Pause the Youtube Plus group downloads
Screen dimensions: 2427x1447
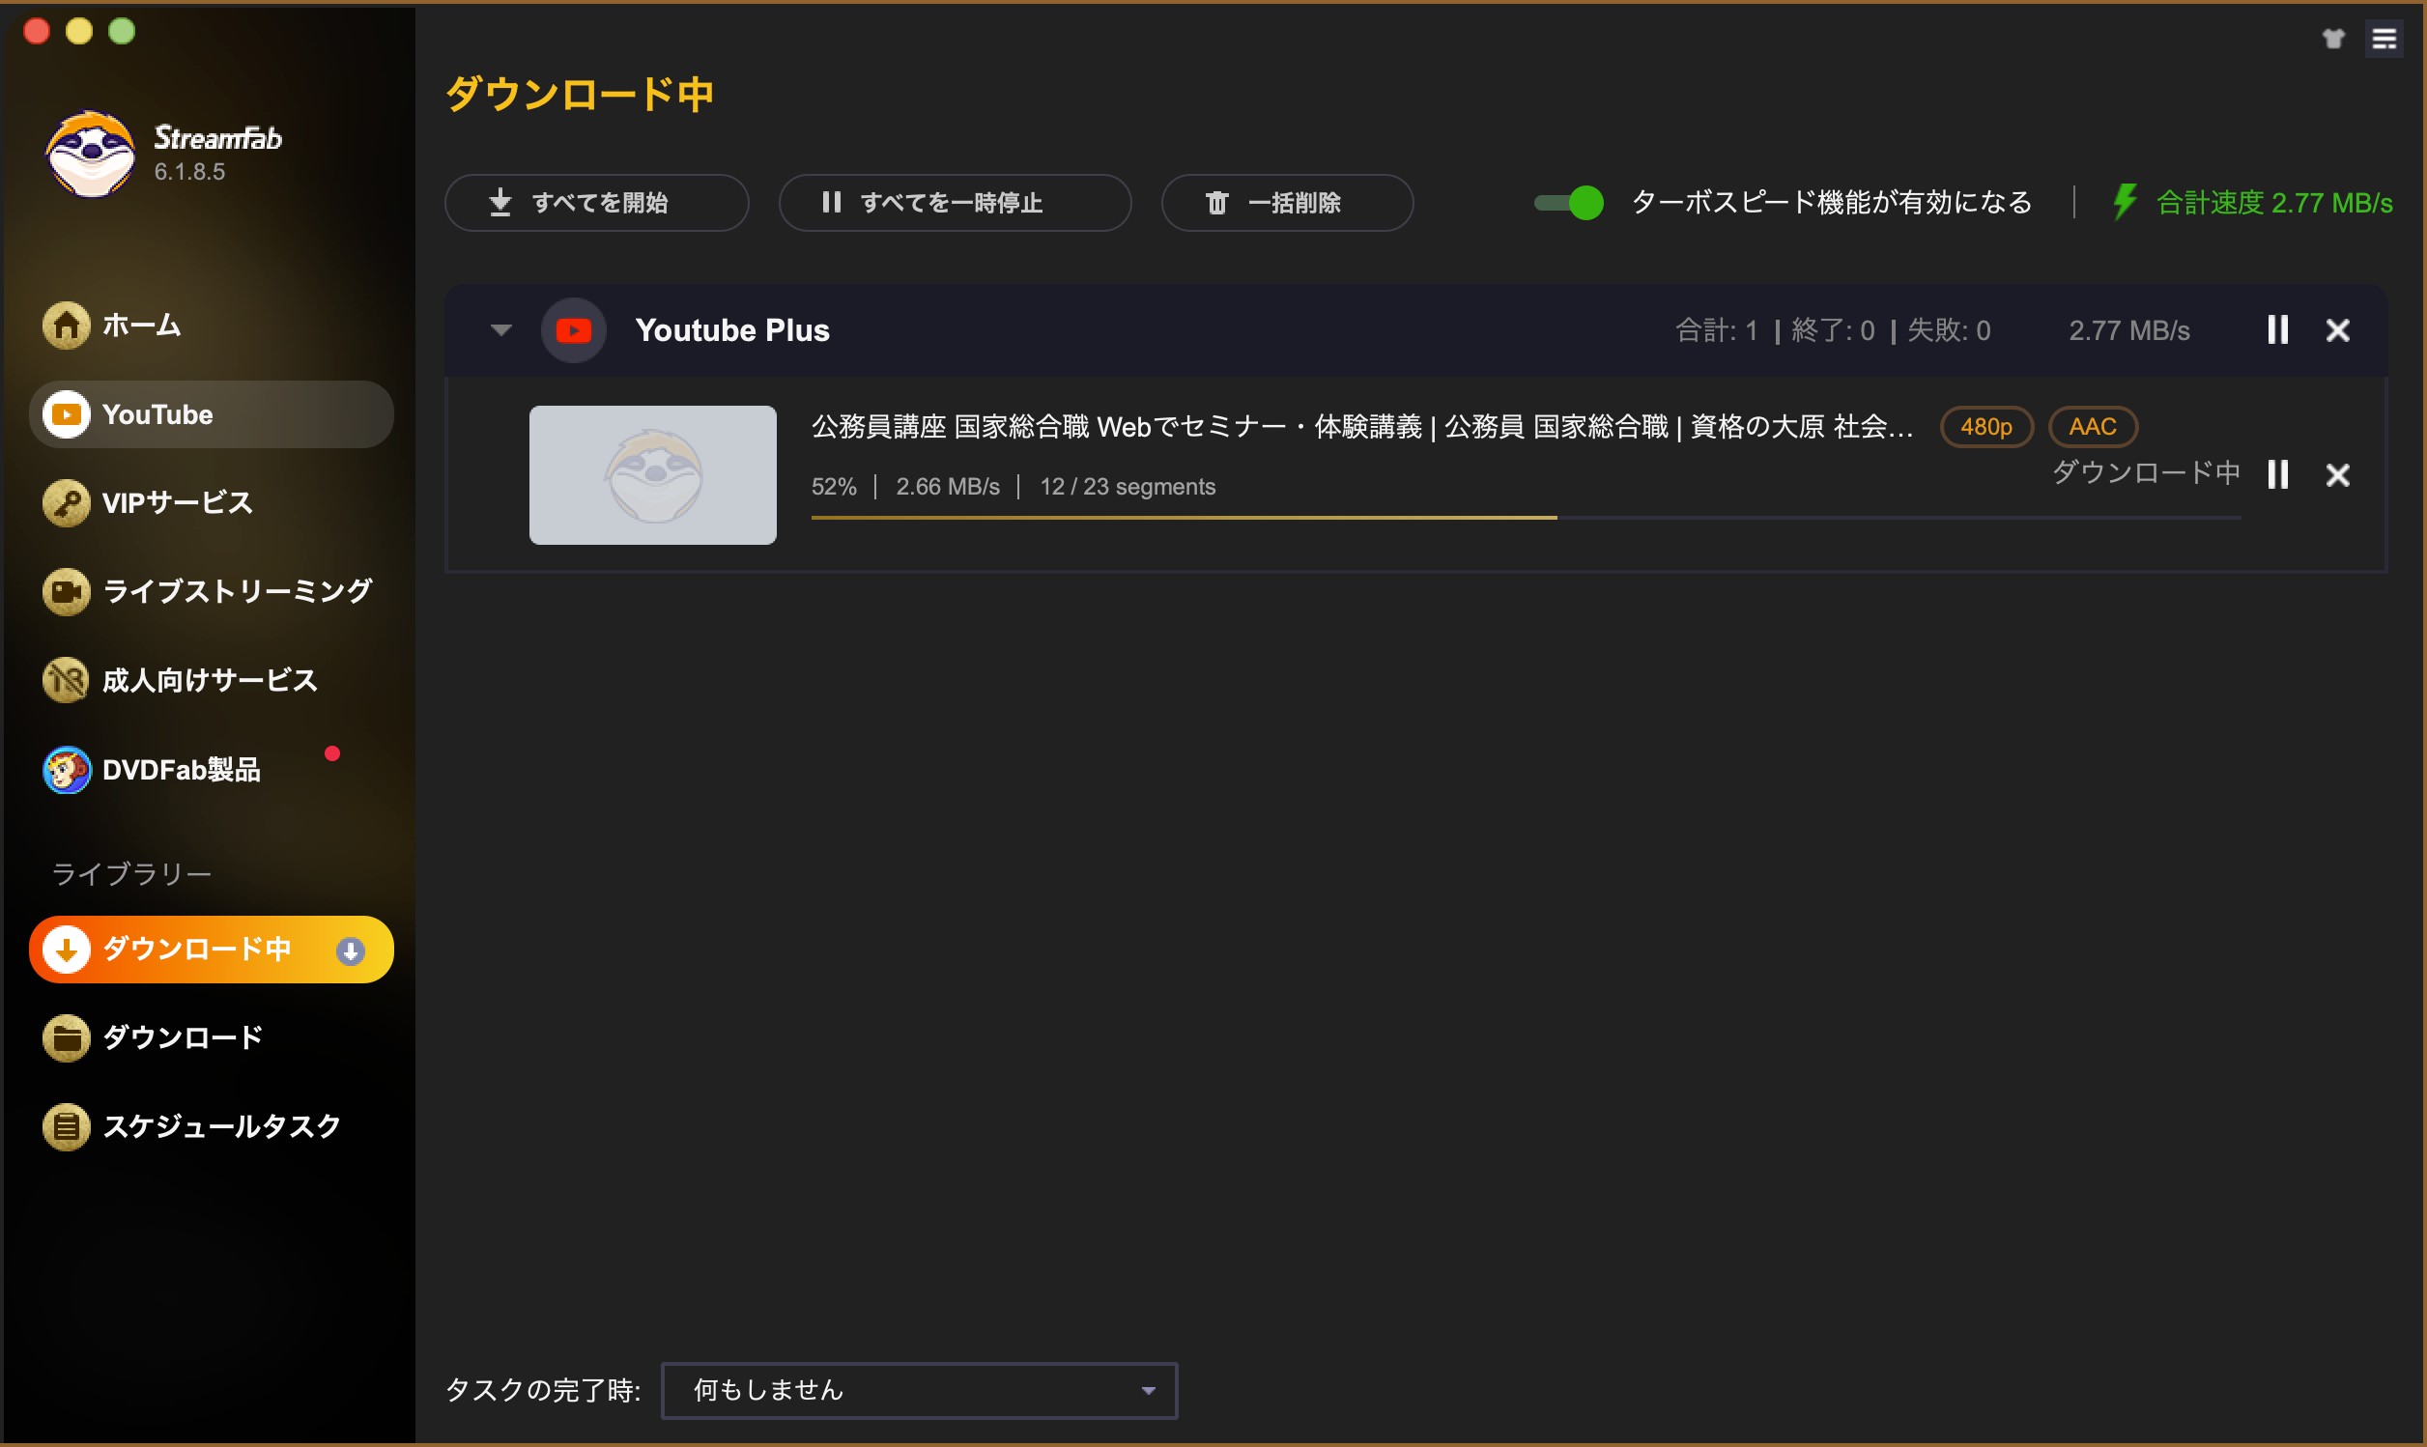coord(2277,329)
